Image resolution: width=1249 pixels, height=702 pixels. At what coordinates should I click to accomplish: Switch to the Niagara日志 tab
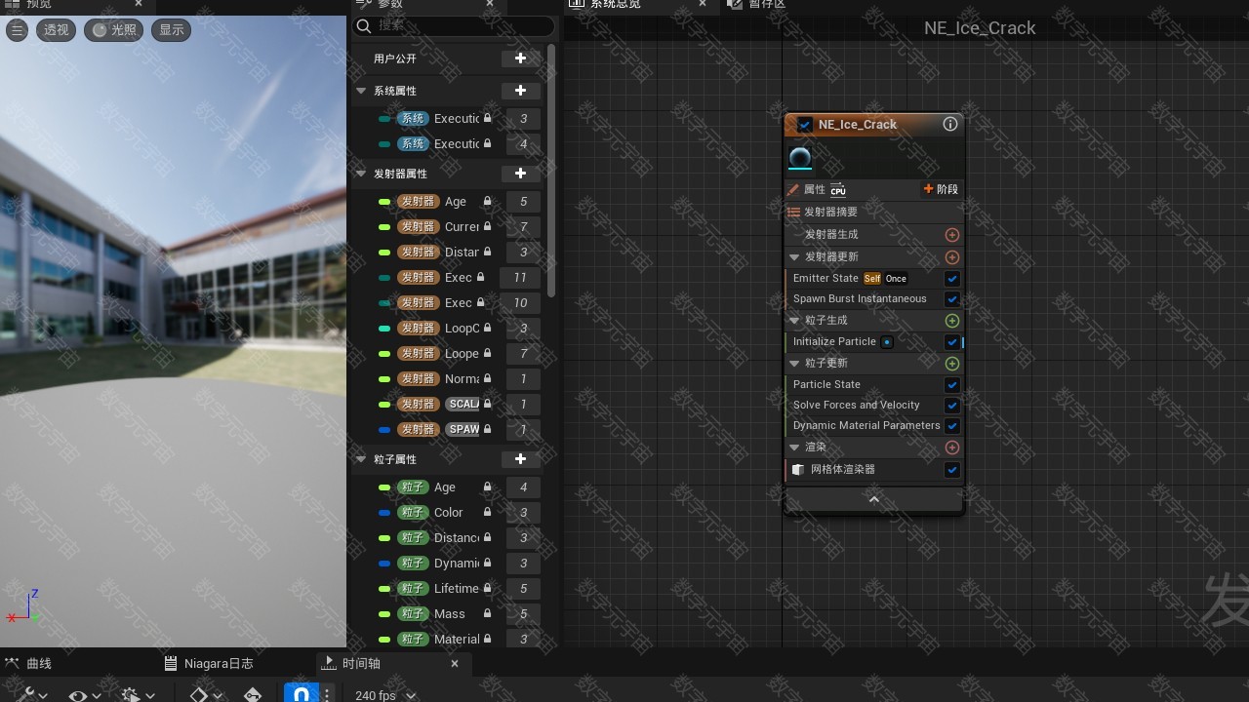click(x=219, y=664)
